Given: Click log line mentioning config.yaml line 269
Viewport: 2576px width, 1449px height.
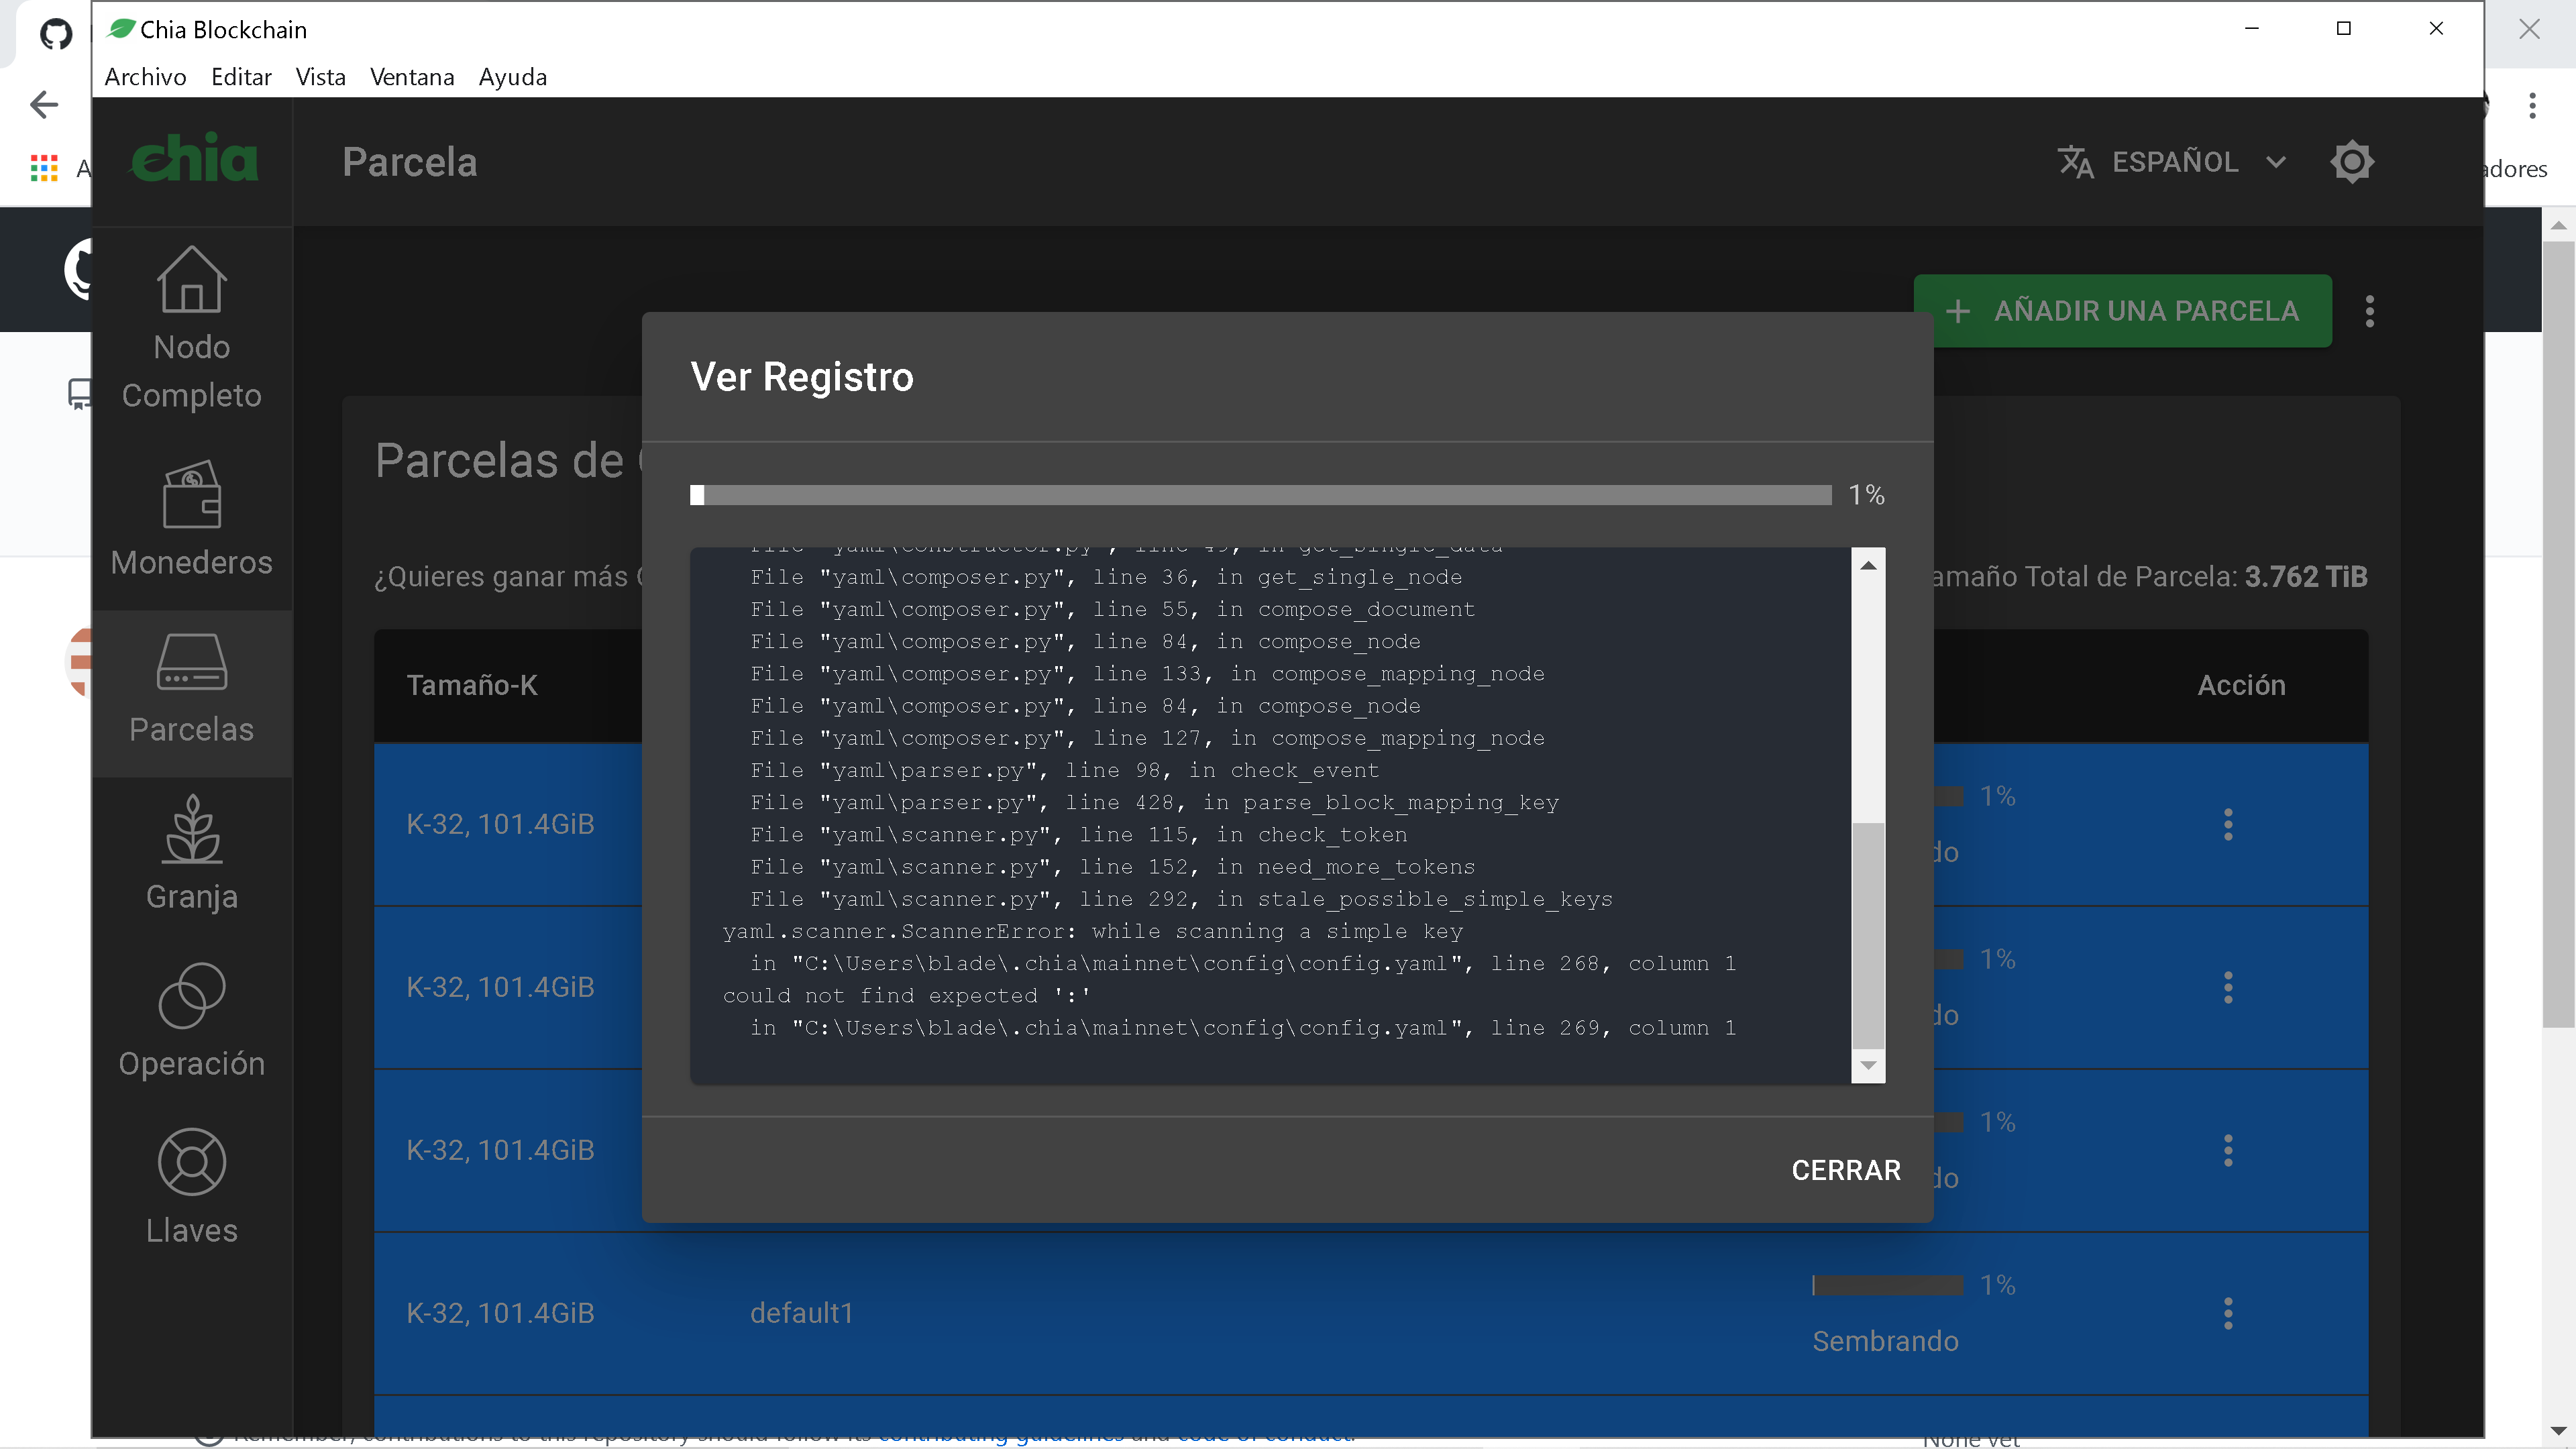Looking at the screenshot, I should [1243, 1028].
